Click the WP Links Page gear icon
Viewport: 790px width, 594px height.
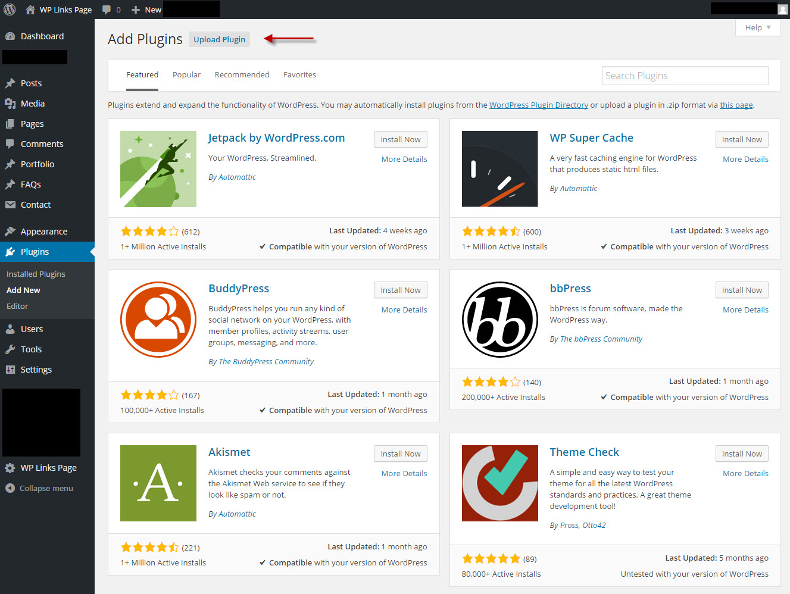coord(10,468)
